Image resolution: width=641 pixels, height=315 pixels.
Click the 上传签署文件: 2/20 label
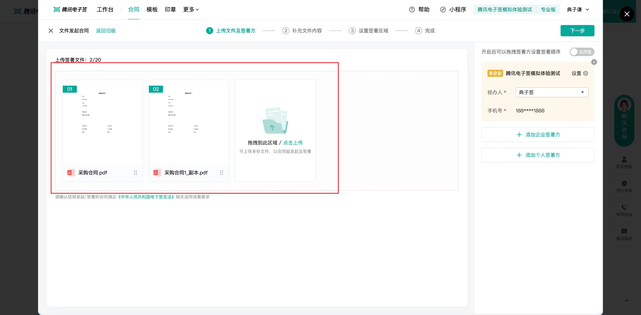(x=78, y=60)
